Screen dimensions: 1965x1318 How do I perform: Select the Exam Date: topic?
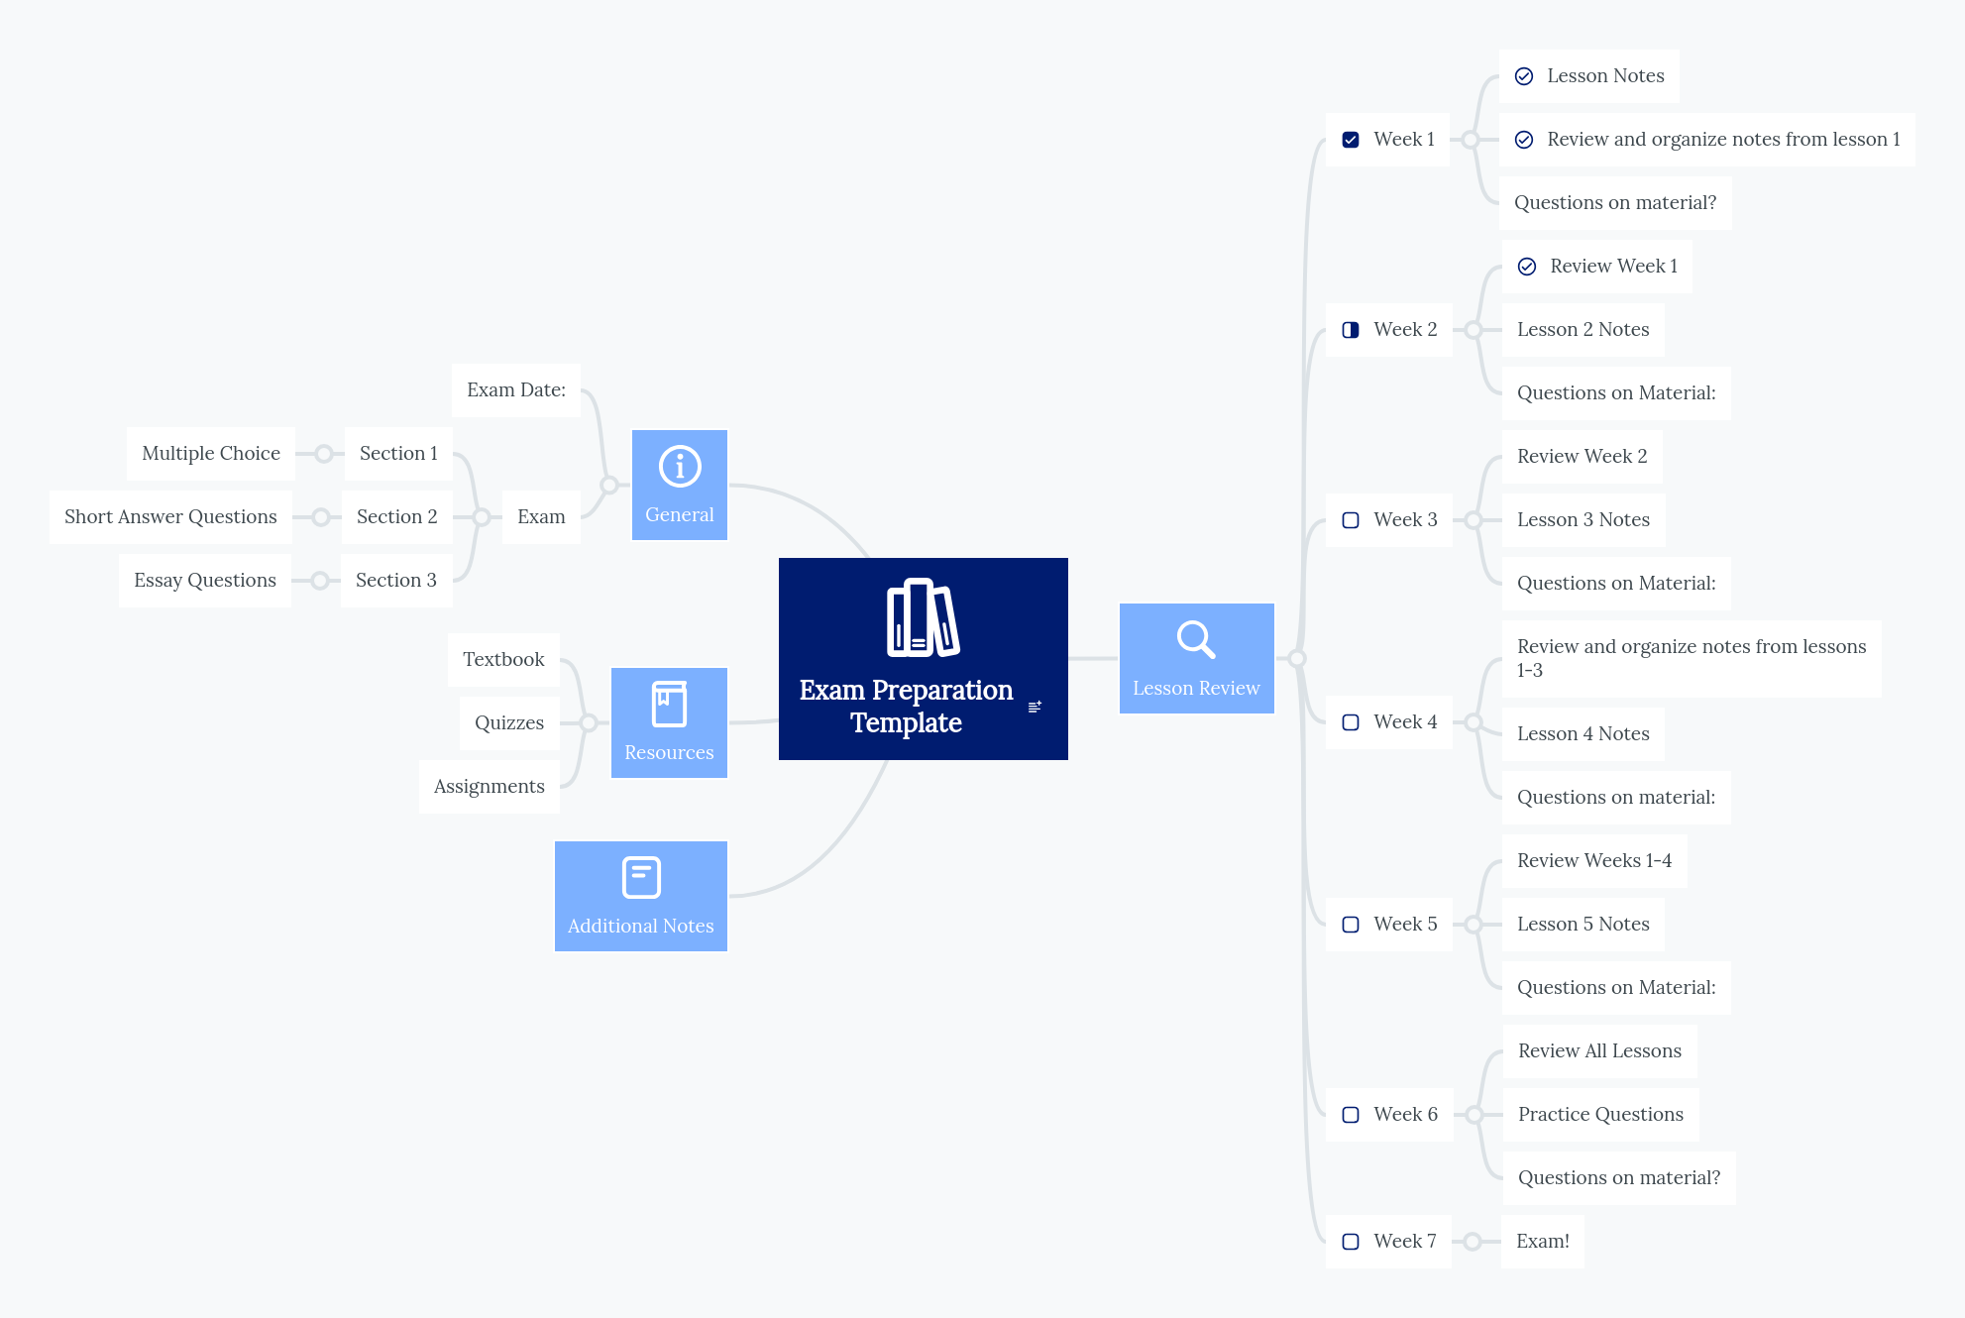pos(515,389)
